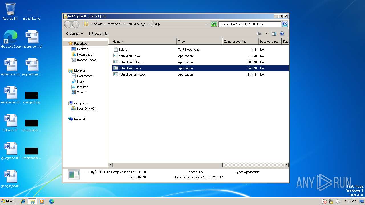The image size is (365, 205).
Task: Sort by the Type column header
Action: click(199, 42)
